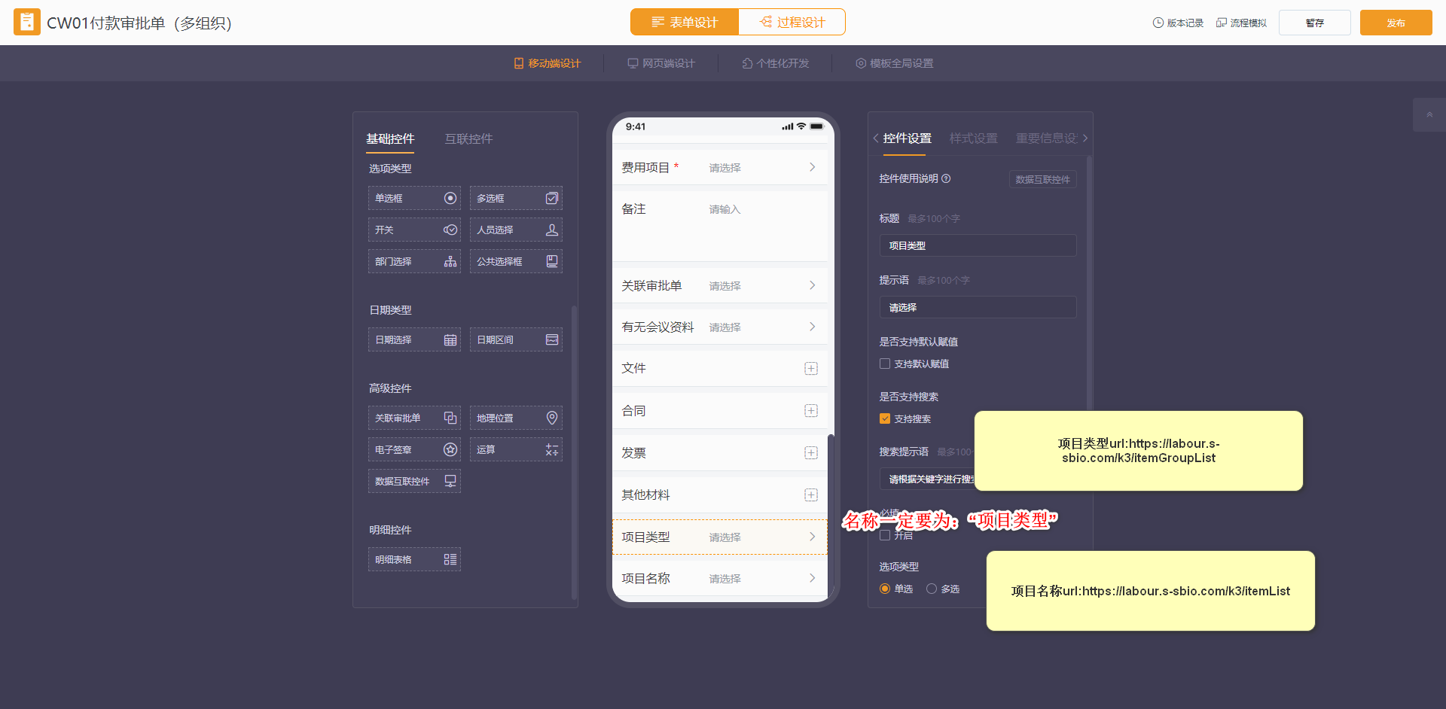The height and width of the screenshot is (709, 1446).
Task: Expand the 项目名称 field chevron
Action: (812, 578)
